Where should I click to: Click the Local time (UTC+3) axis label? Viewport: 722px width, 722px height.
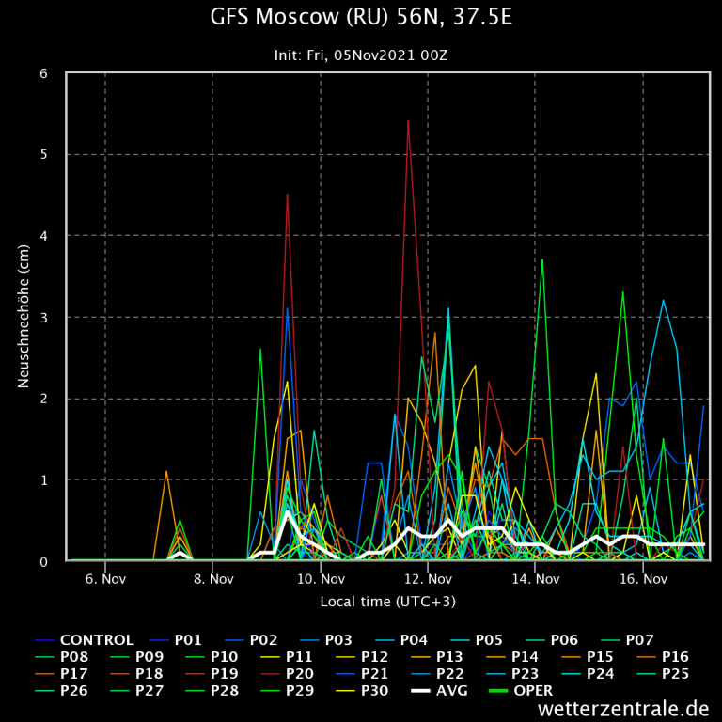pyautogui.click(x=387, y=602)
